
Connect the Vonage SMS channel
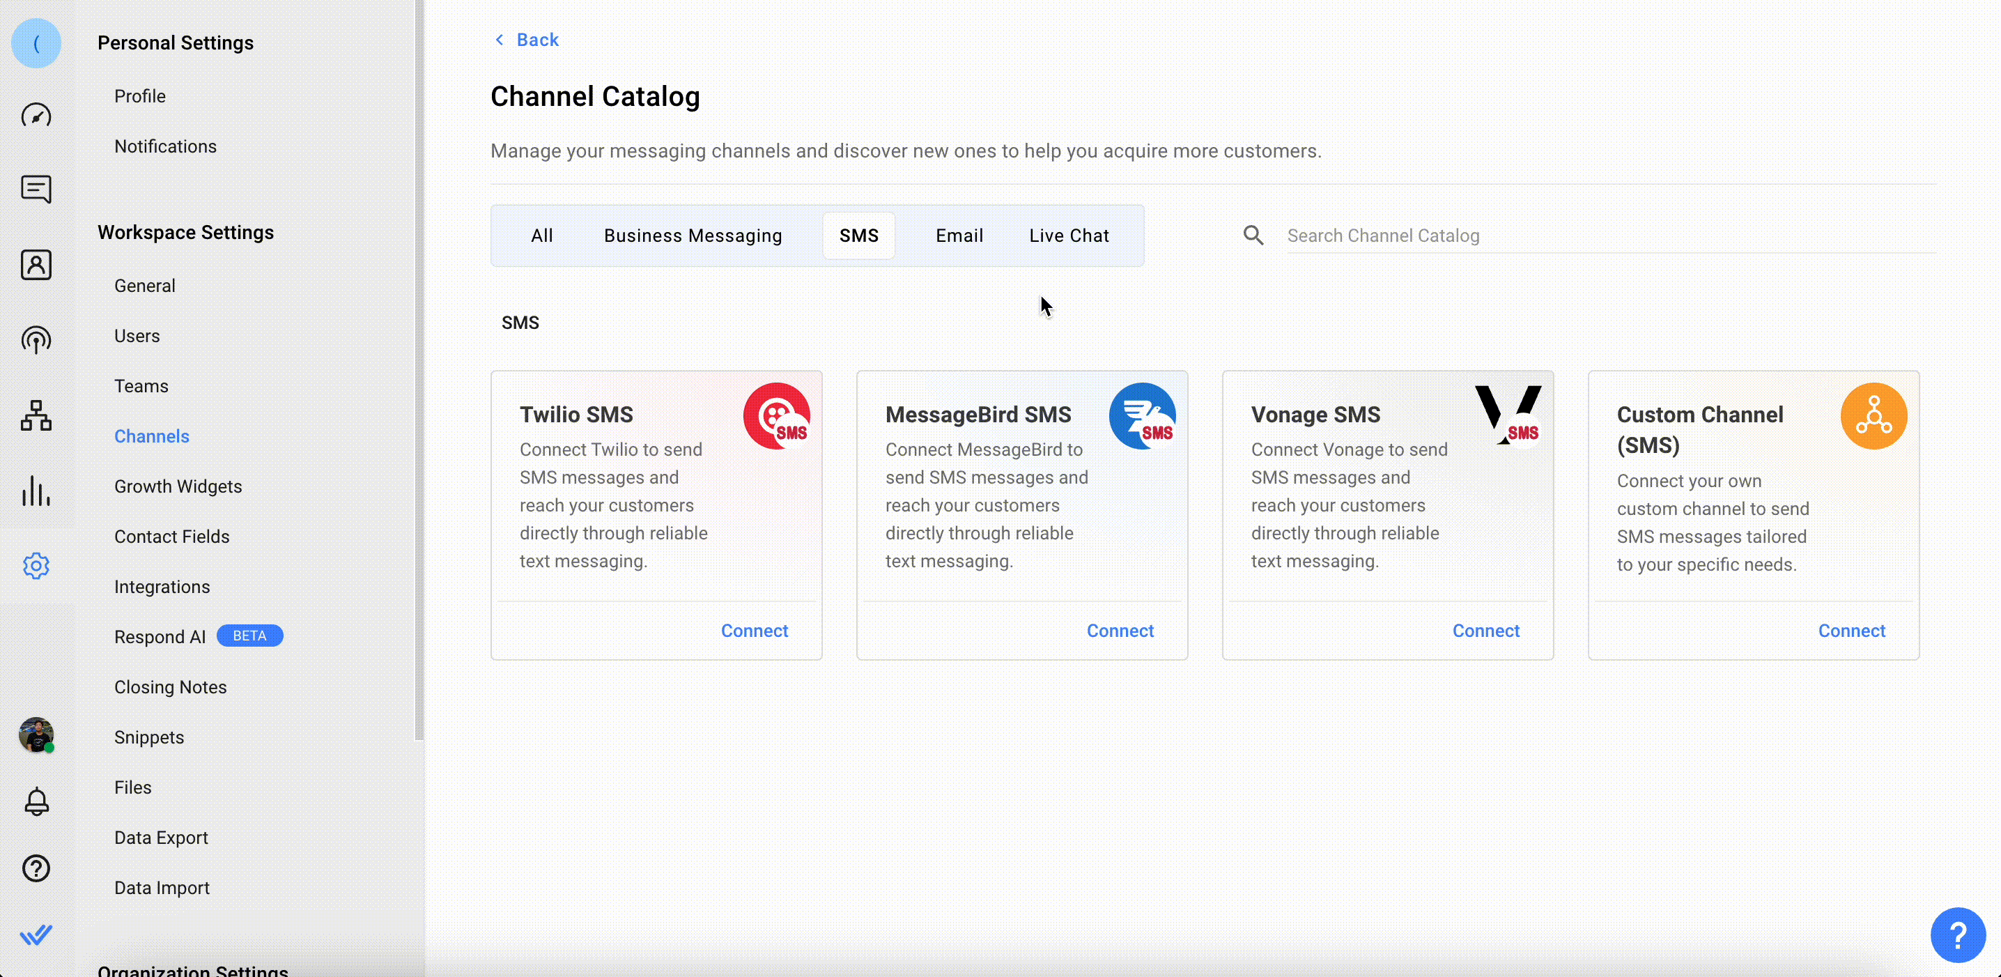[x=1485, y=631]
